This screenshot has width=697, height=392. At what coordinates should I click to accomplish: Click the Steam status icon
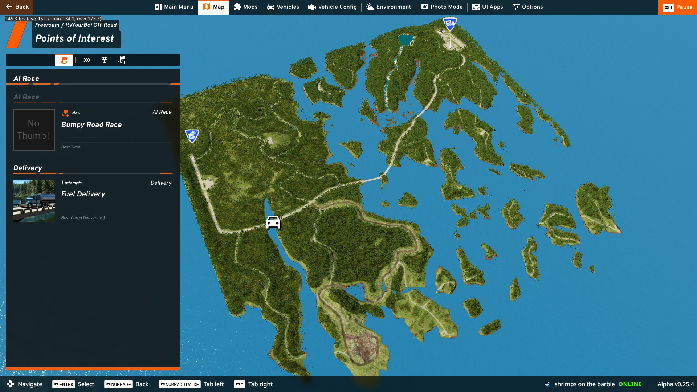(x=548, y=384)
